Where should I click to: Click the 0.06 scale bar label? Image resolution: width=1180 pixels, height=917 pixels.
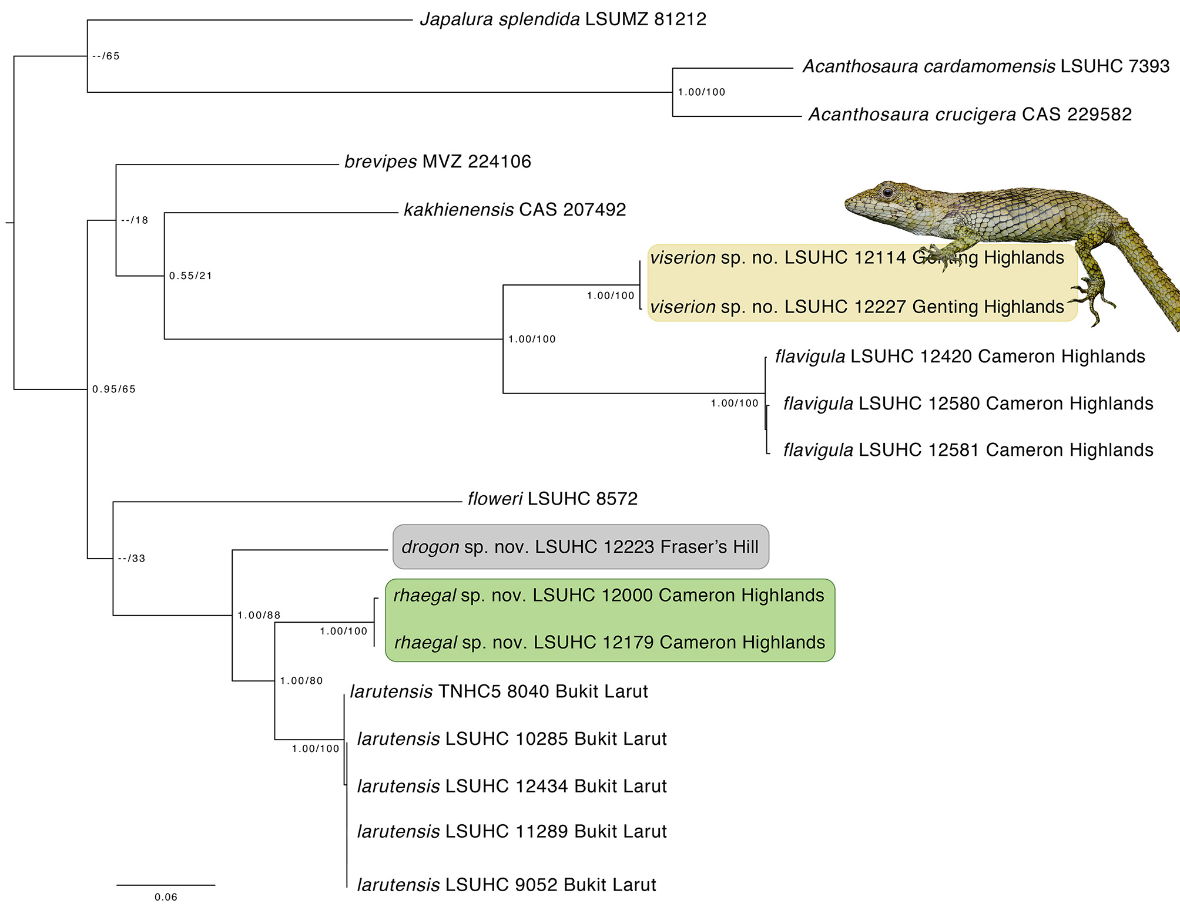tap(166, 898)
